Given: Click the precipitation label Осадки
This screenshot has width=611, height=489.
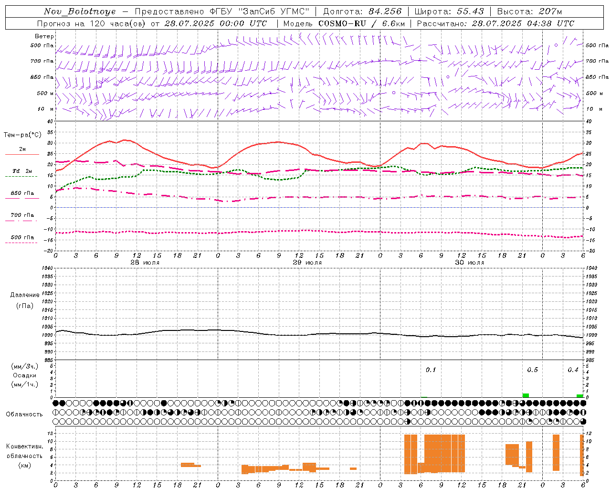Looking at the screenshot, I should click(25, 375).
